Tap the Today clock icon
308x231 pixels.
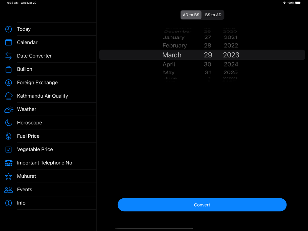[8, 29]
